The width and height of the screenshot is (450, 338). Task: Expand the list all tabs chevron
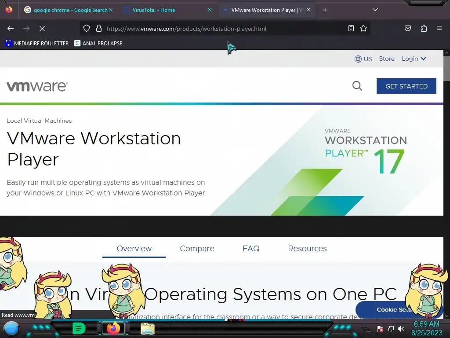click(375, 10)
